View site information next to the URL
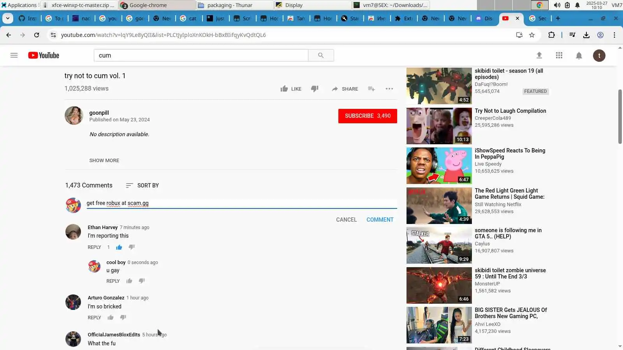This screenshot has height=350, width=623. click(x=53, y=35)
